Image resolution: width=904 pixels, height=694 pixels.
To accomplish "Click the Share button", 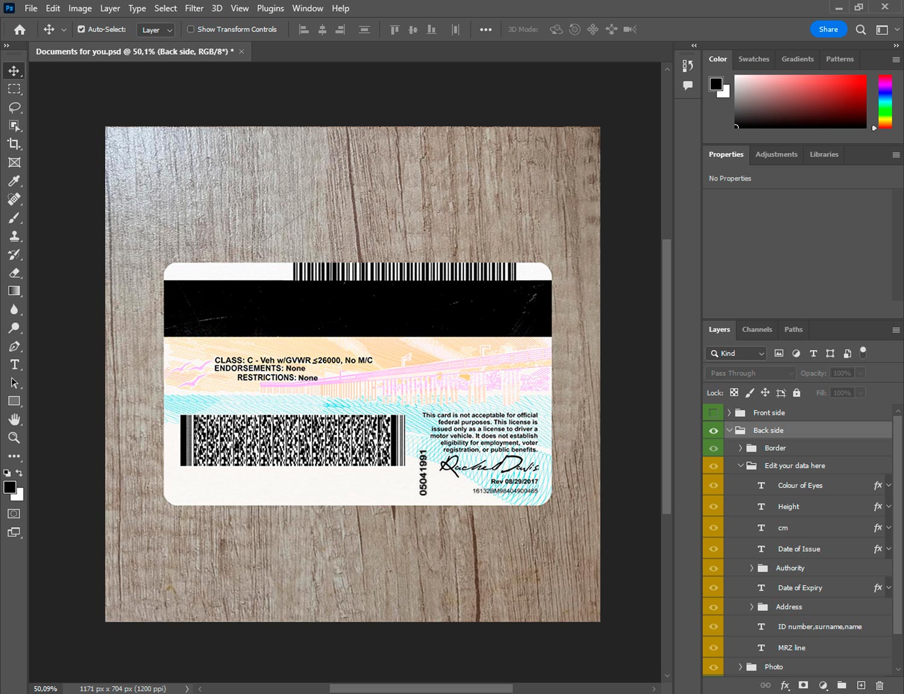I will coord(828,29).
